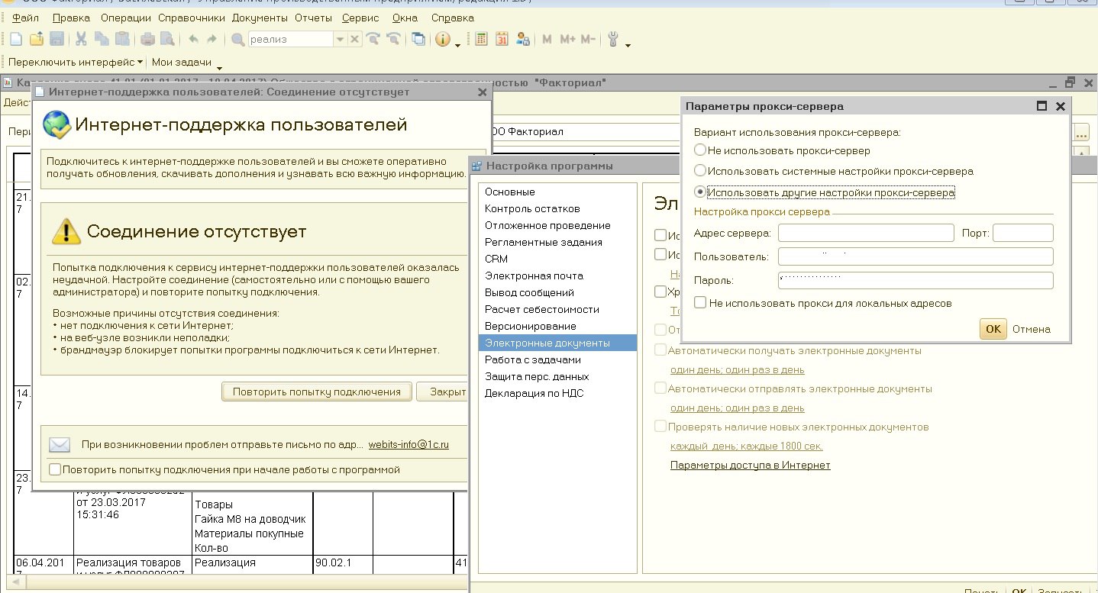Select 'Основные' in settings list
Image resolution: width=1098 pixels, height=593 pixels.
[x=557, y=192]
